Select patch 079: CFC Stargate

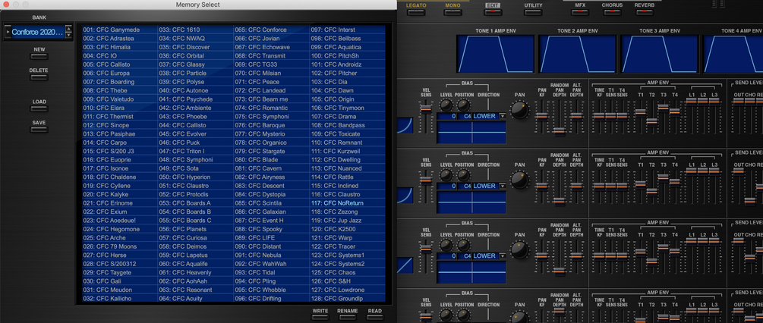pos(272,151)
